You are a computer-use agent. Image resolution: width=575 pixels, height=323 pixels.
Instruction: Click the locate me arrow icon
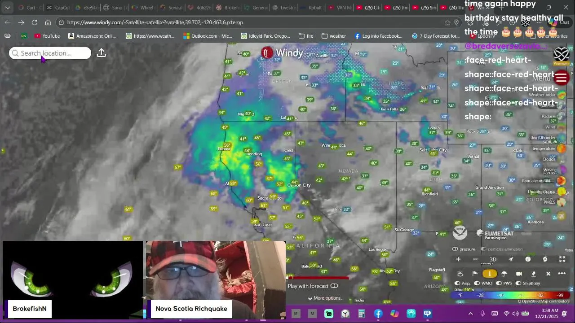[x=511, y=259]
